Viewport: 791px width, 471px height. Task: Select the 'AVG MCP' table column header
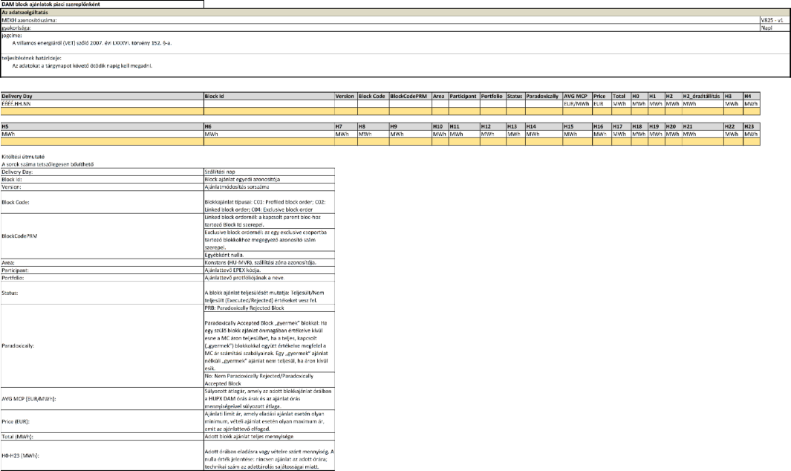[577, 96]
